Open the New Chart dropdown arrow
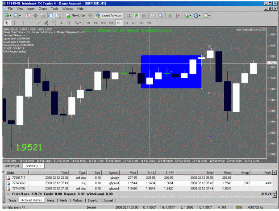279x211 pixels. (10, 16)
